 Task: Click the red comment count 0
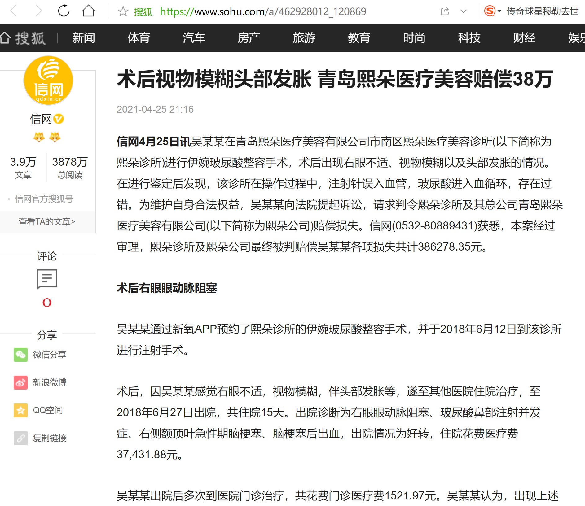[x=47, y=303]
